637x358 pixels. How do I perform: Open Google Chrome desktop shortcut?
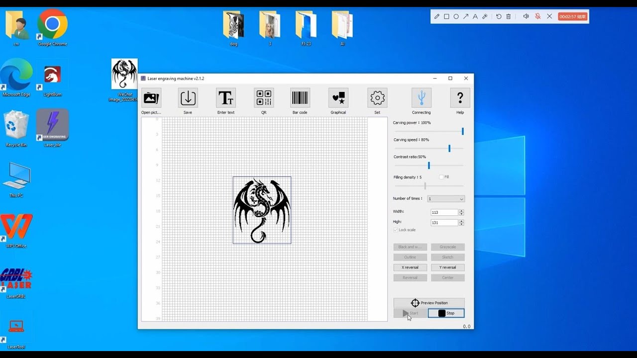[52, 28]
